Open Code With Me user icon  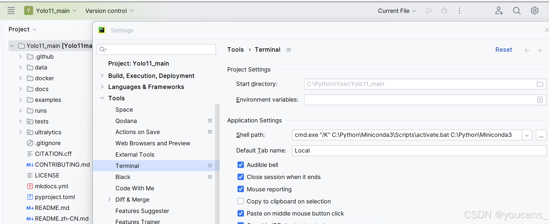click(x=499, y=11)
